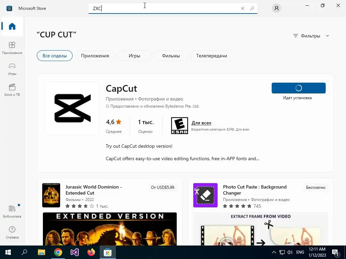The width and height of the screenshot is (346, 259).
Task: Open the Кино и ТВ section
Action: coord(12,90)
